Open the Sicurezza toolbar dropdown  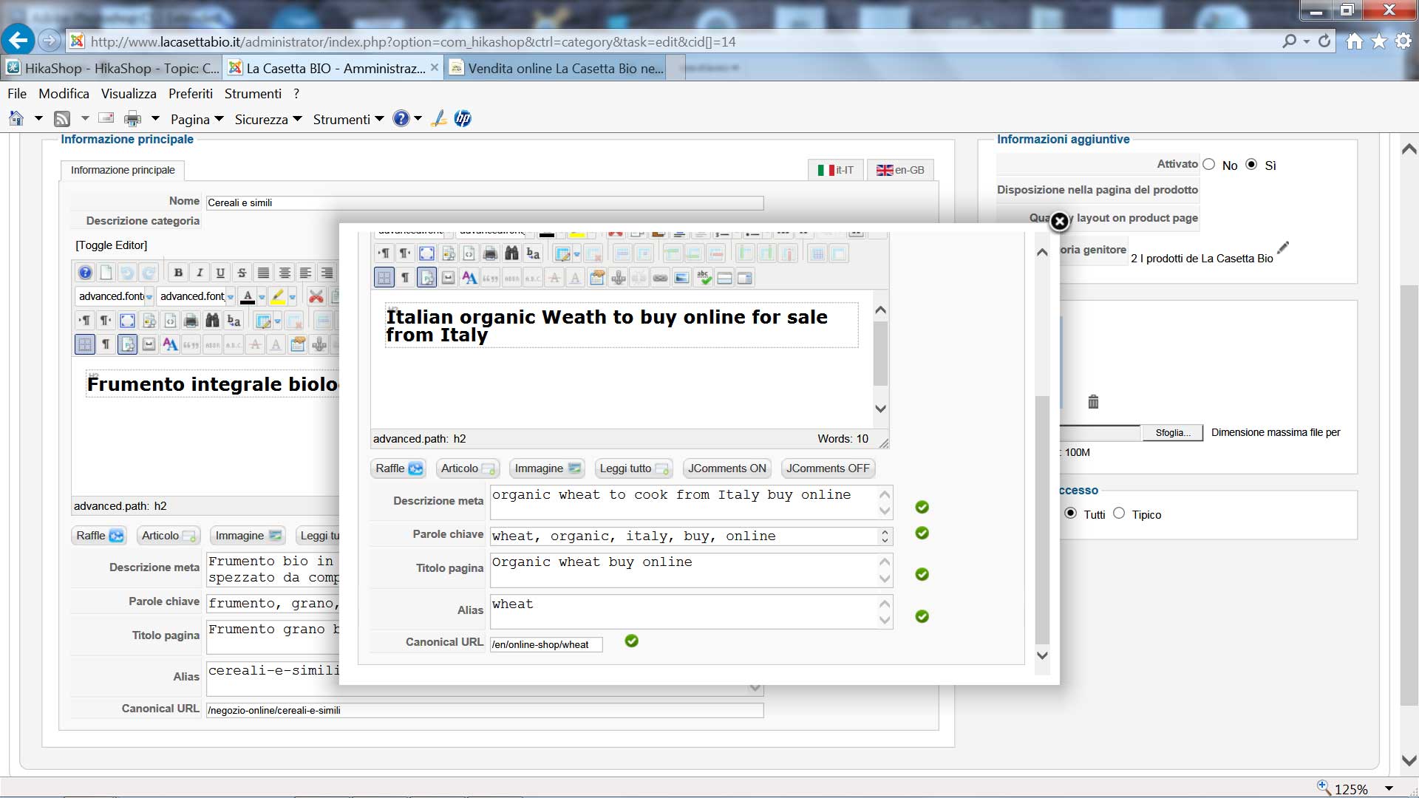point(268,119)
